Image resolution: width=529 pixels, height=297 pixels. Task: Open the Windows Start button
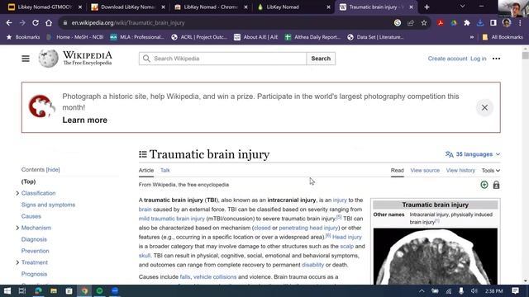[7, 291]
